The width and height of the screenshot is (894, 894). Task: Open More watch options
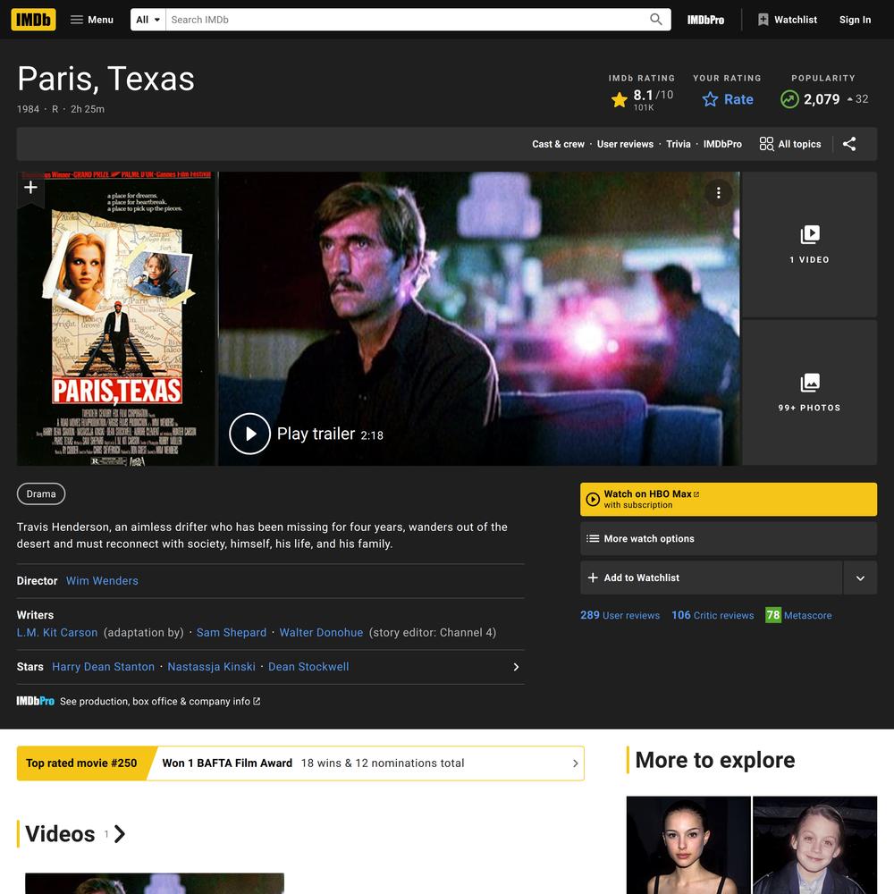click(728, 539)
